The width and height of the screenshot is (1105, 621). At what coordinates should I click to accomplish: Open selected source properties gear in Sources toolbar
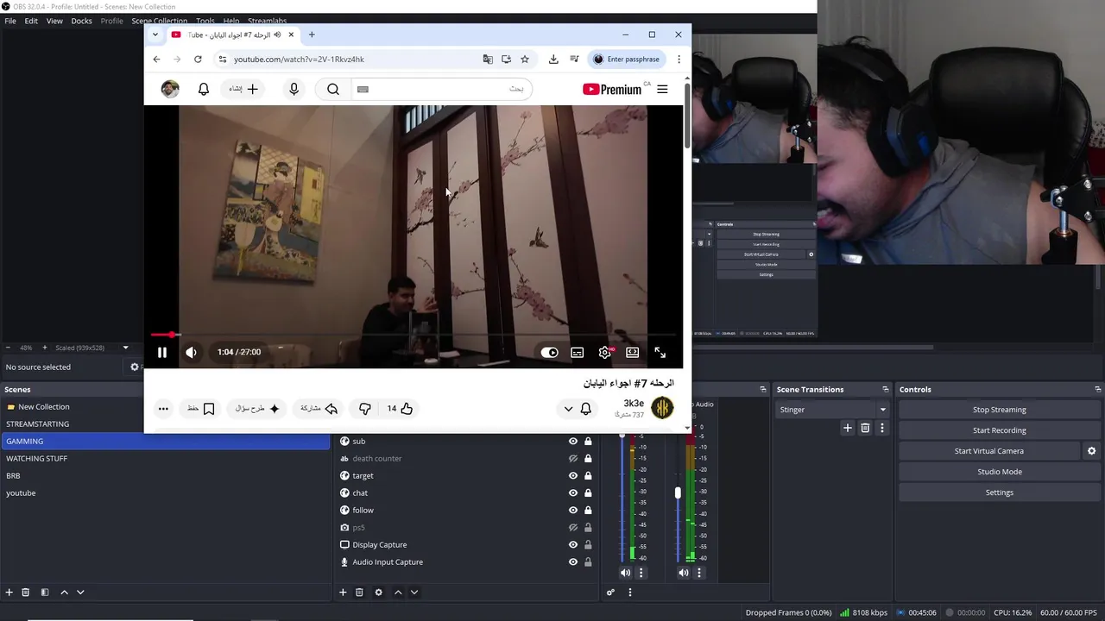coord(378,592)
